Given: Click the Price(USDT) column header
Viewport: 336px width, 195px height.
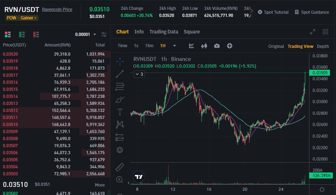Looking at the screenshot, I should [x=14, y=45].
